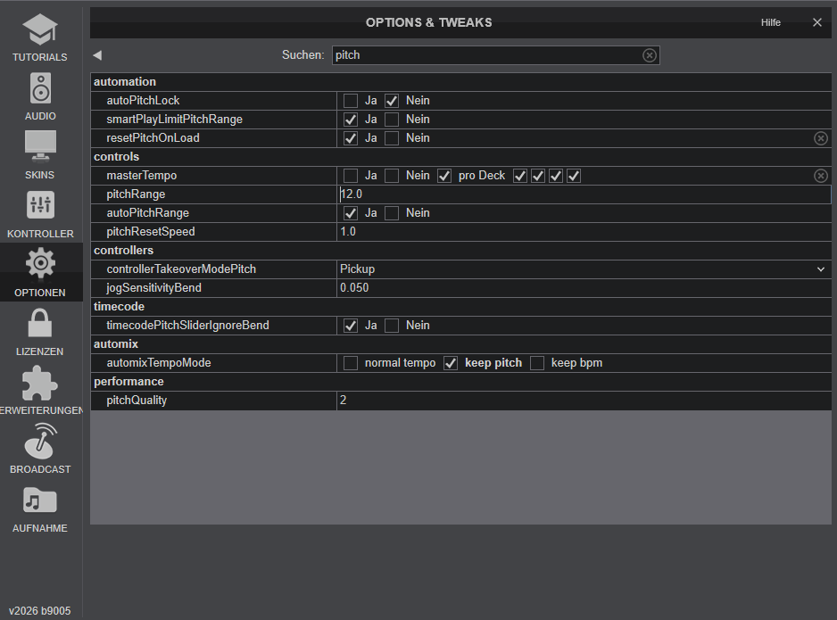Open the Broadcast section

click(40, 448)
